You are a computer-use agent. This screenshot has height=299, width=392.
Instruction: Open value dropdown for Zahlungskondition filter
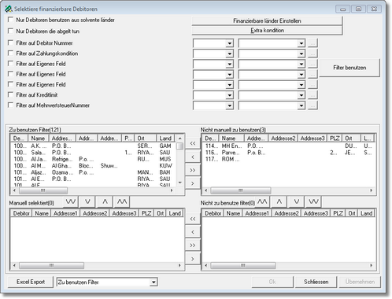point(301,54)
